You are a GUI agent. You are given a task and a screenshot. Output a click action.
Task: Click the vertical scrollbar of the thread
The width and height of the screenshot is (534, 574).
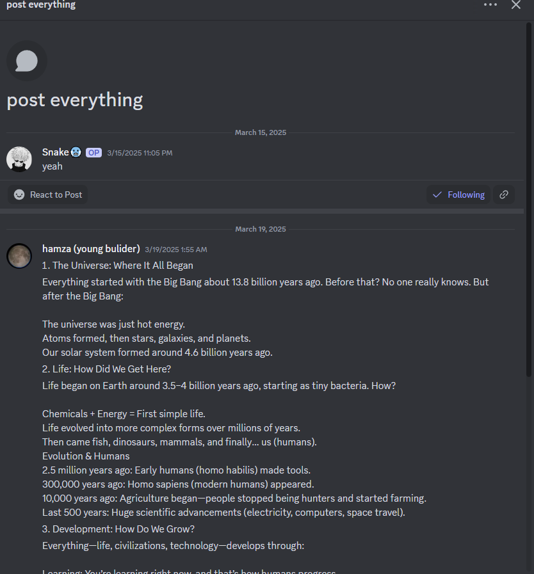pos(529,192)
